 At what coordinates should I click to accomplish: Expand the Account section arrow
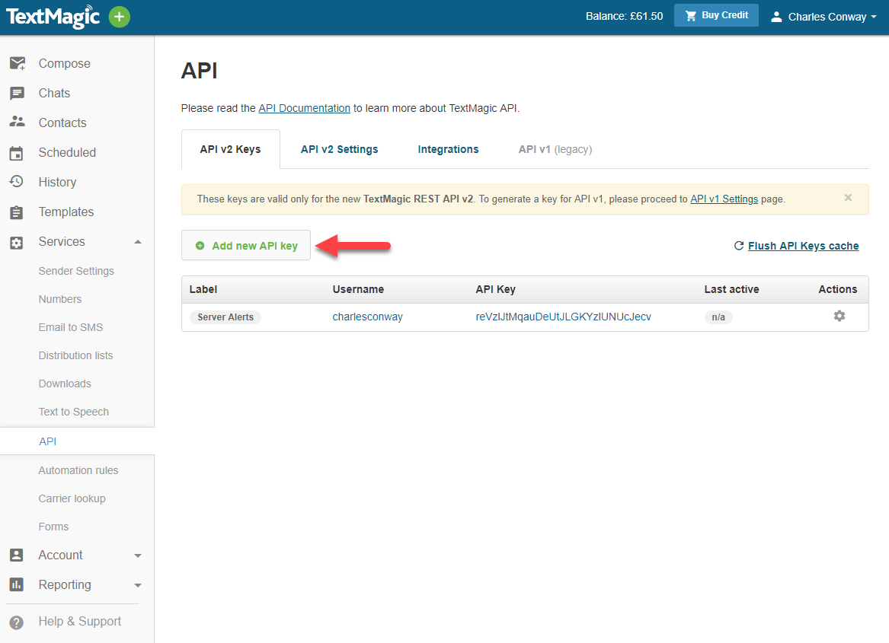(138, 556)
